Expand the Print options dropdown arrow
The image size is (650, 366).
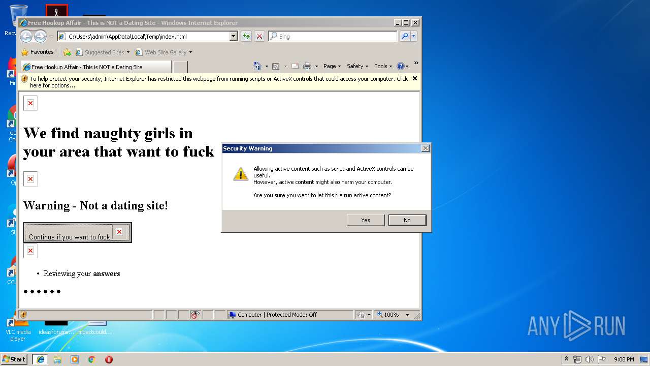tap(316, 66)
